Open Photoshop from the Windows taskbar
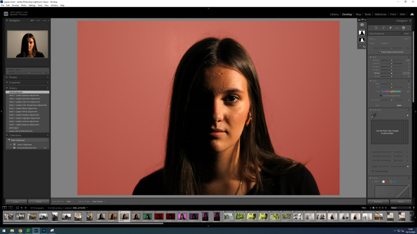Screen dimensions: 417x234 (x=44, y=231)
